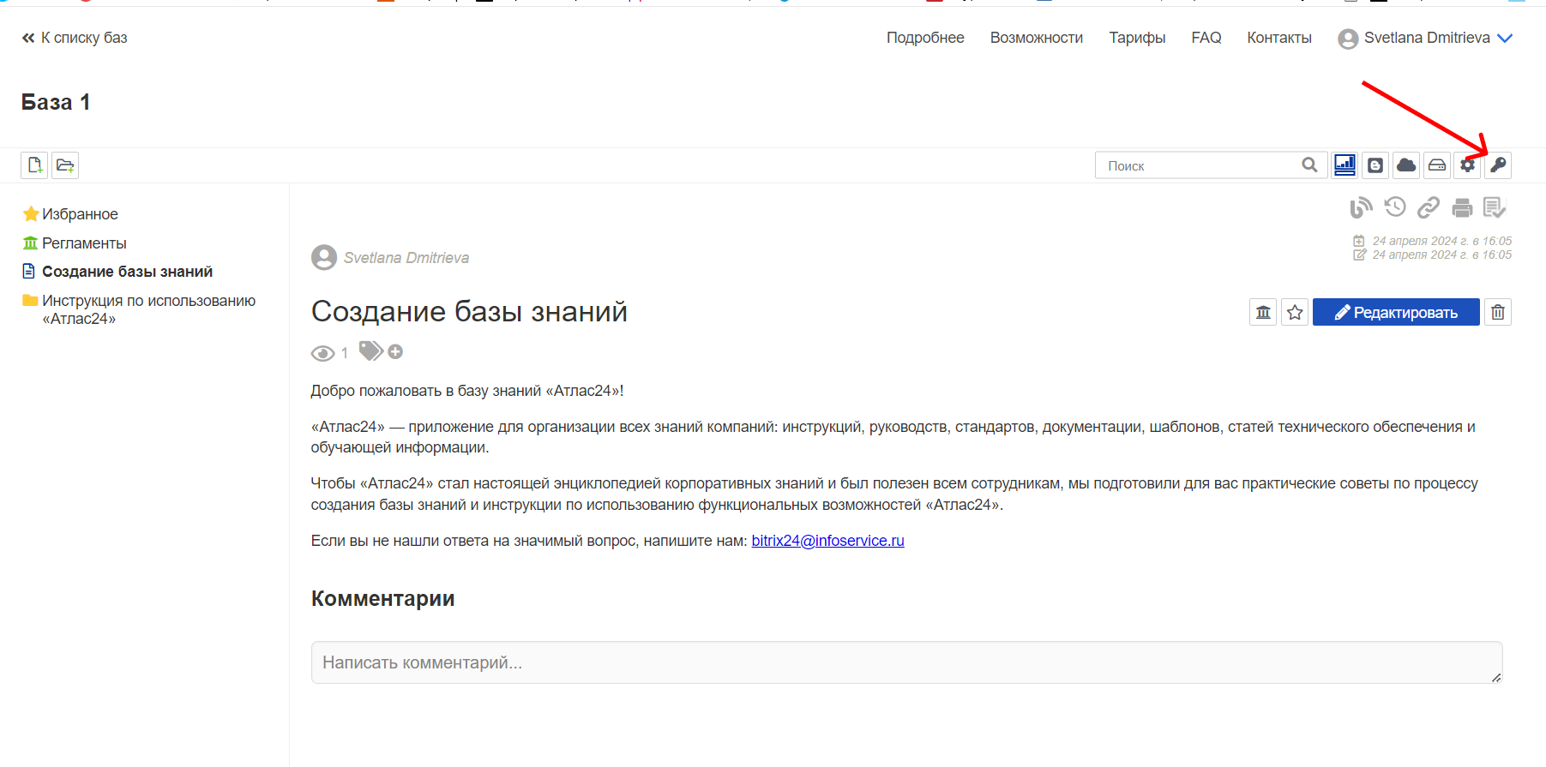
Task: Go back via К списку баз
Action: click(x=75, y=38)
